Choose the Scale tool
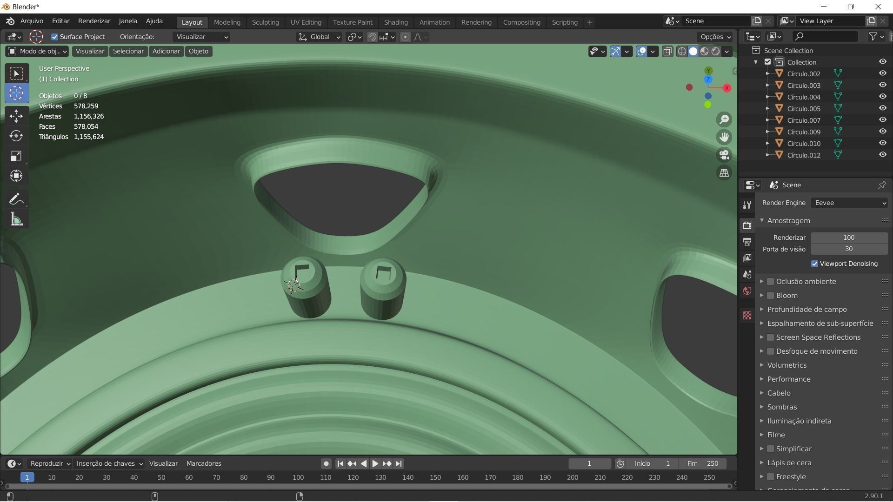This screenshot has width=893, height=502. pyautogui.click(x=16, y=156)
